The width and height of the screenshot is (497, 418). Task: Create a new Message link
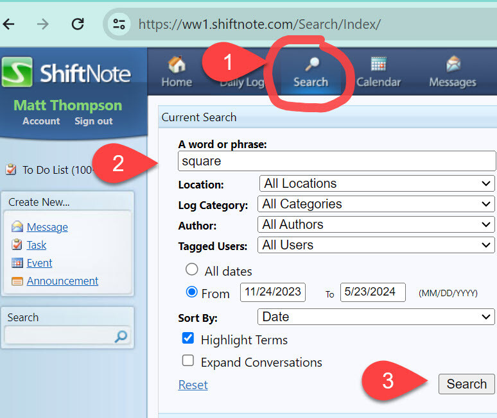(48, 227)
